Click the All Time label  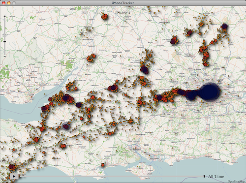point(216,177)
